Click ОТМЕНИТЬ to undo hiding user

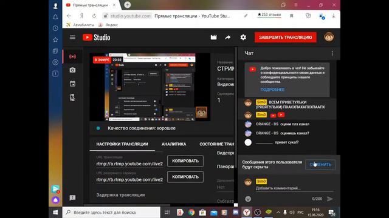(320, 165)
